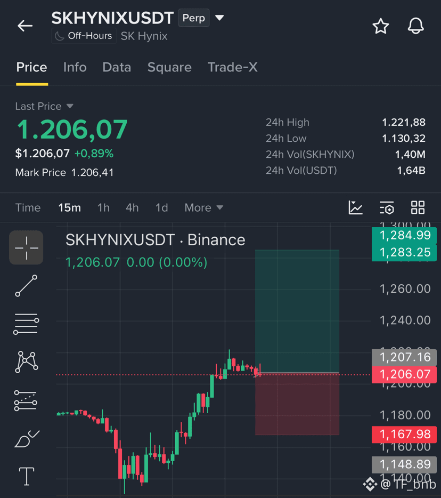
Task: Select the 15m chart interval
Action: [69, 208]
